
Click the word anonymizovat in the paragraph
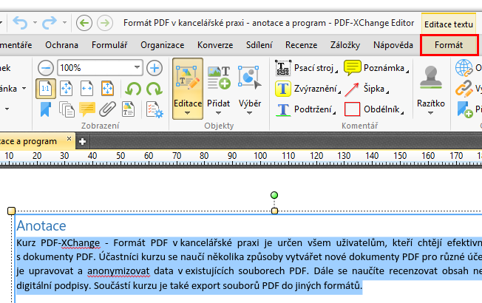pos(118,271)
